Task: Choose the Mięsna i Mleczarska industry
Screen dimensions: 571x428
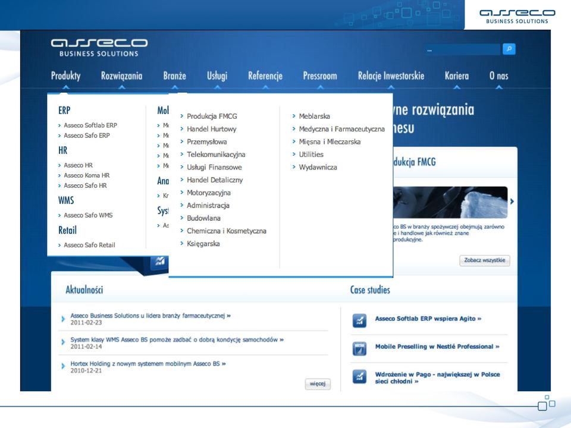Action: click(x=330, y=141)
